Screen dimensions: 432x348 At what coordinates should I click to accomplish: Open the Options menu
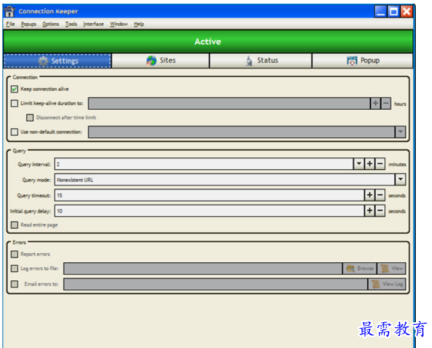51,24
